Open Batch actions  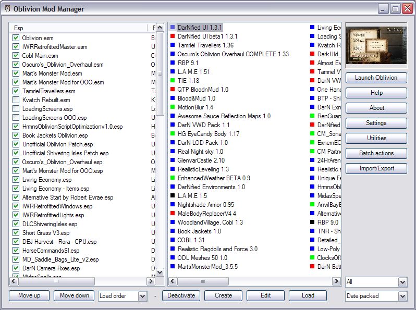[x=376, y=153]
